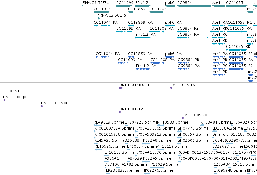Click the 493641 EST label
This screenshot has height=175, width=257.
(x=112, y=158)
